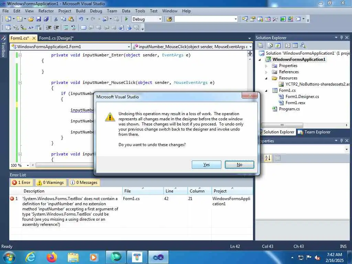The width and height of the screenshot is (352, 264).
Task: Open the inputNumber_MouseClick member dropdown
Action: pos(250,47)
